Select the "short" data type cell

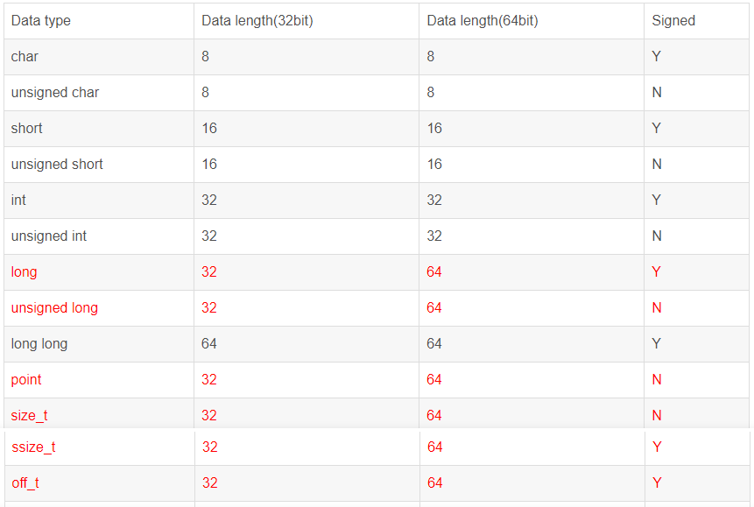(x=26, y=129)
